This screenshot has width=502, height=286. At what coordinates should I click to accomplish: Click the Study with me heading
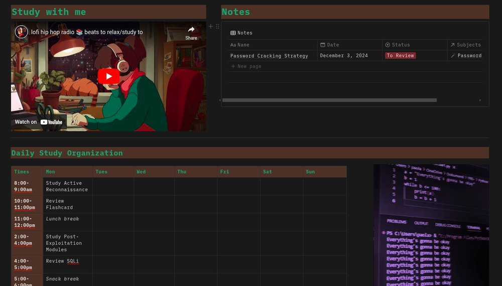click(49, 12)
